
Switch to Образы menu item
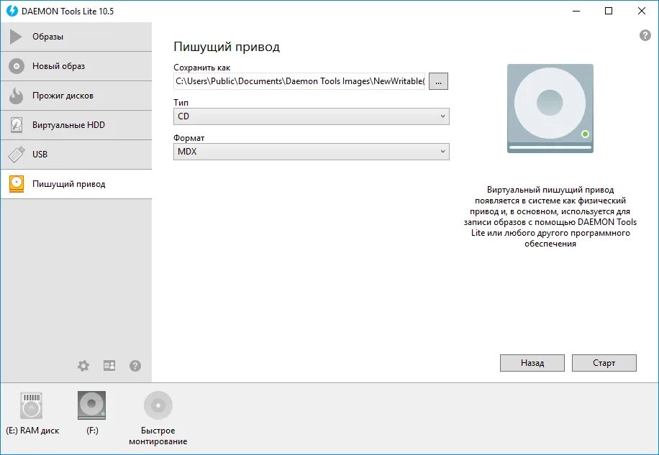tap(76, 37)
